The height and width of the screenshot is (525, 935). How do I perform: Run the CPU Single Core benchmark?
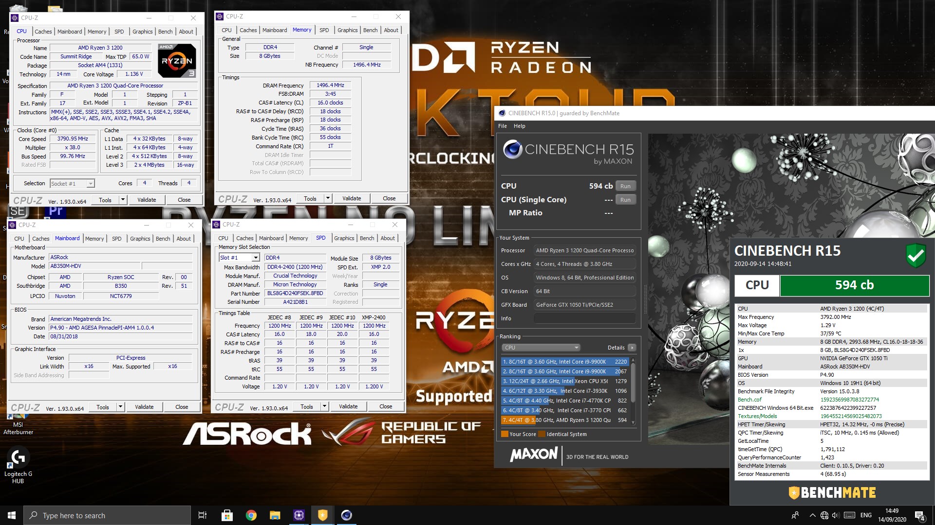[625, 200]
